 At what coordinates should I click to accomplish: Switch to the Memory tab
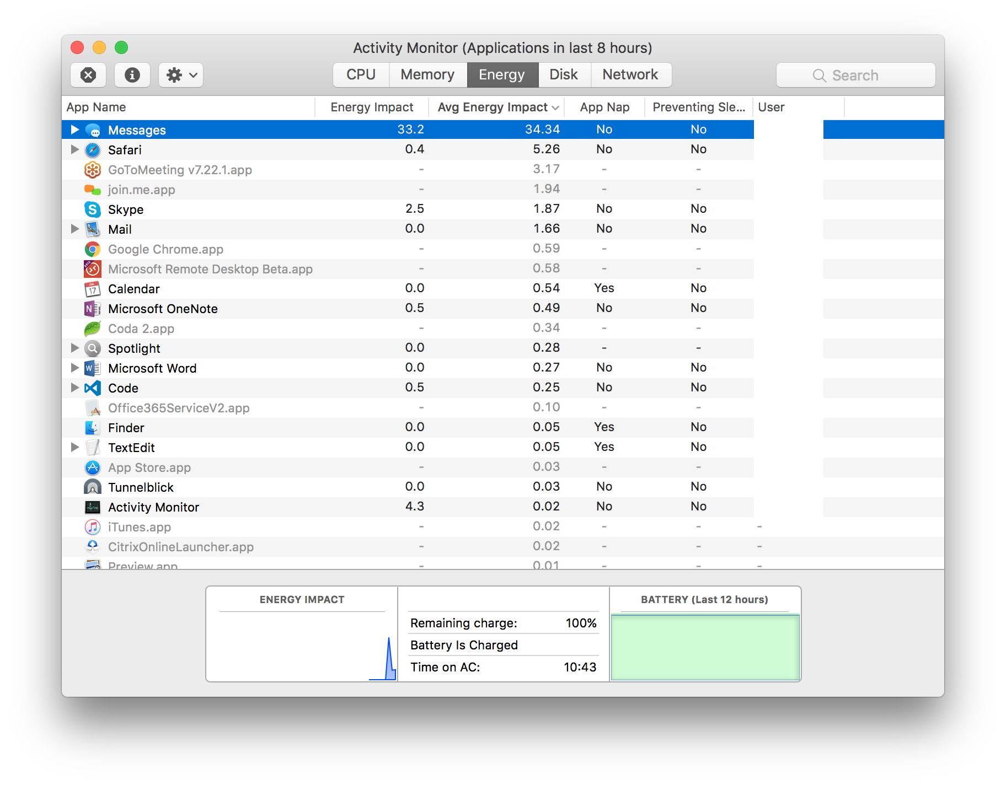pos(428,74)
